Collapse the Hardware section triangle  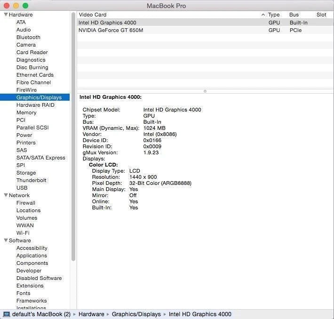[x=6, y=15]
